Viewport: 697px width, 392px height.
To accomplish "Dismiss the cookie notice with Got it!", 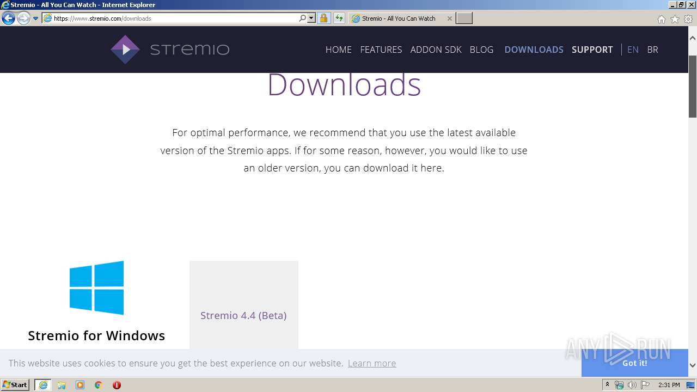I will point(634,363).
